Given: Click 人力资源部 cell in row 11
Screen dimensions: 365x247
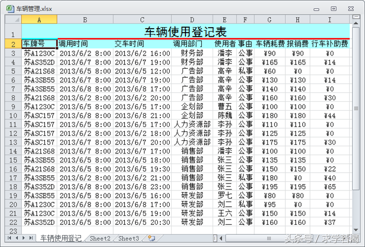Looking at the screenshot, I should (192, 124).
